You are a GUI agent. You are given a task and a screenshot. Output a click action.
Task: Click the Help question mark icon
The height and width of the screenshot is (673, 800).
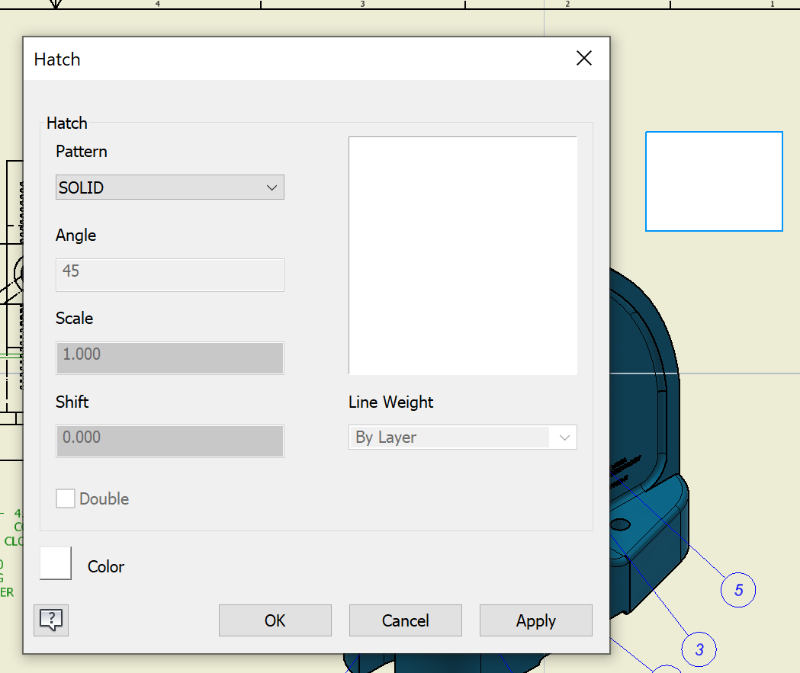tap(50, 620)
